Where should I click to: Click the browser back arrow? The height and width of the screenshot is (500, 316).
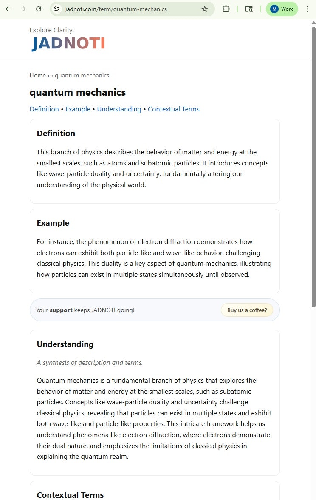pyautogui.click(x=8, y=9)
